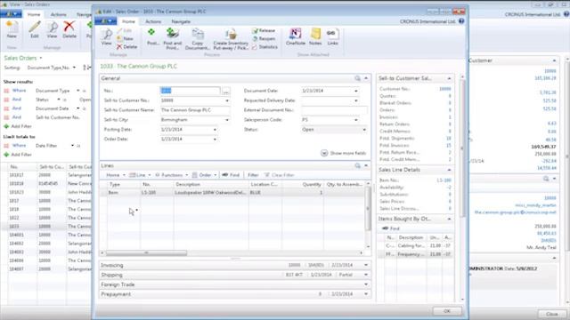Click Add Filter under Limit totals to
The width and height of the screenshot is (570, 320).
(x=18, y=155)
